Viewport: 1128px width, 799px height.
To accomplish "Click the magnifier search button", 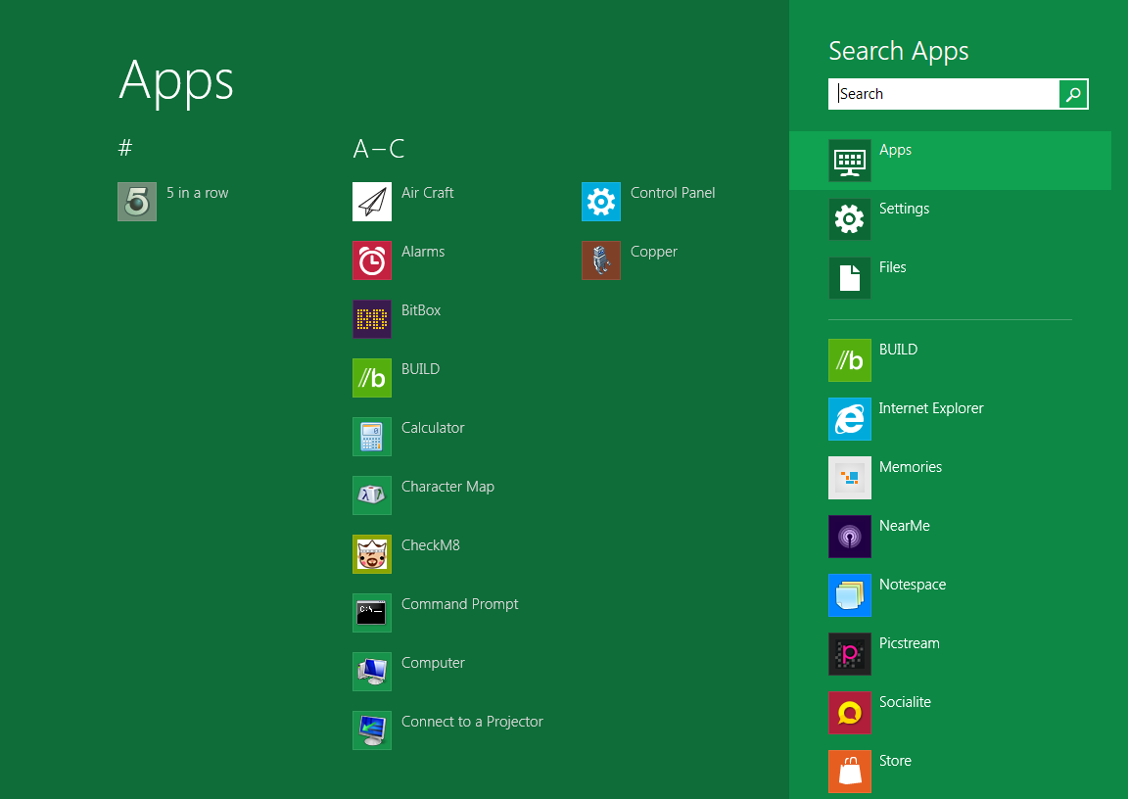I will 1073,94.
